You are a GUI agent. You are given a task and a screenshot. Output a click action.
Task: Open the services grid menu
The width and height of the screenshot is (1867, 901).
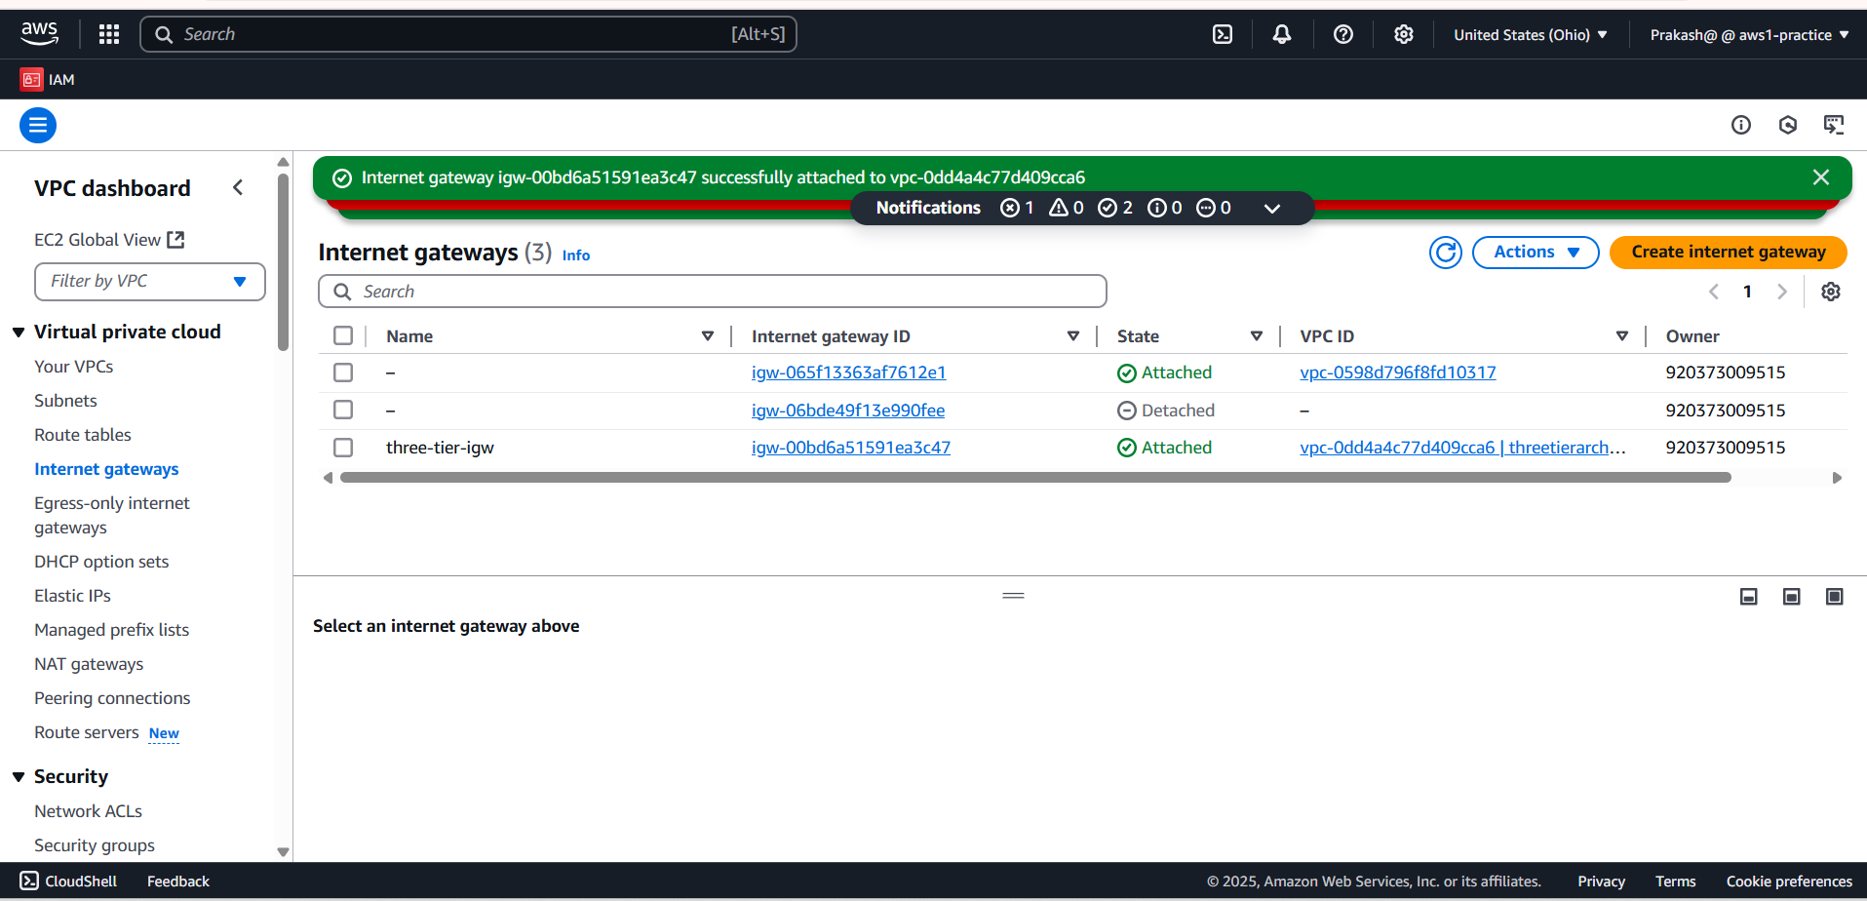pyautogui.click(x=109, y=34)
